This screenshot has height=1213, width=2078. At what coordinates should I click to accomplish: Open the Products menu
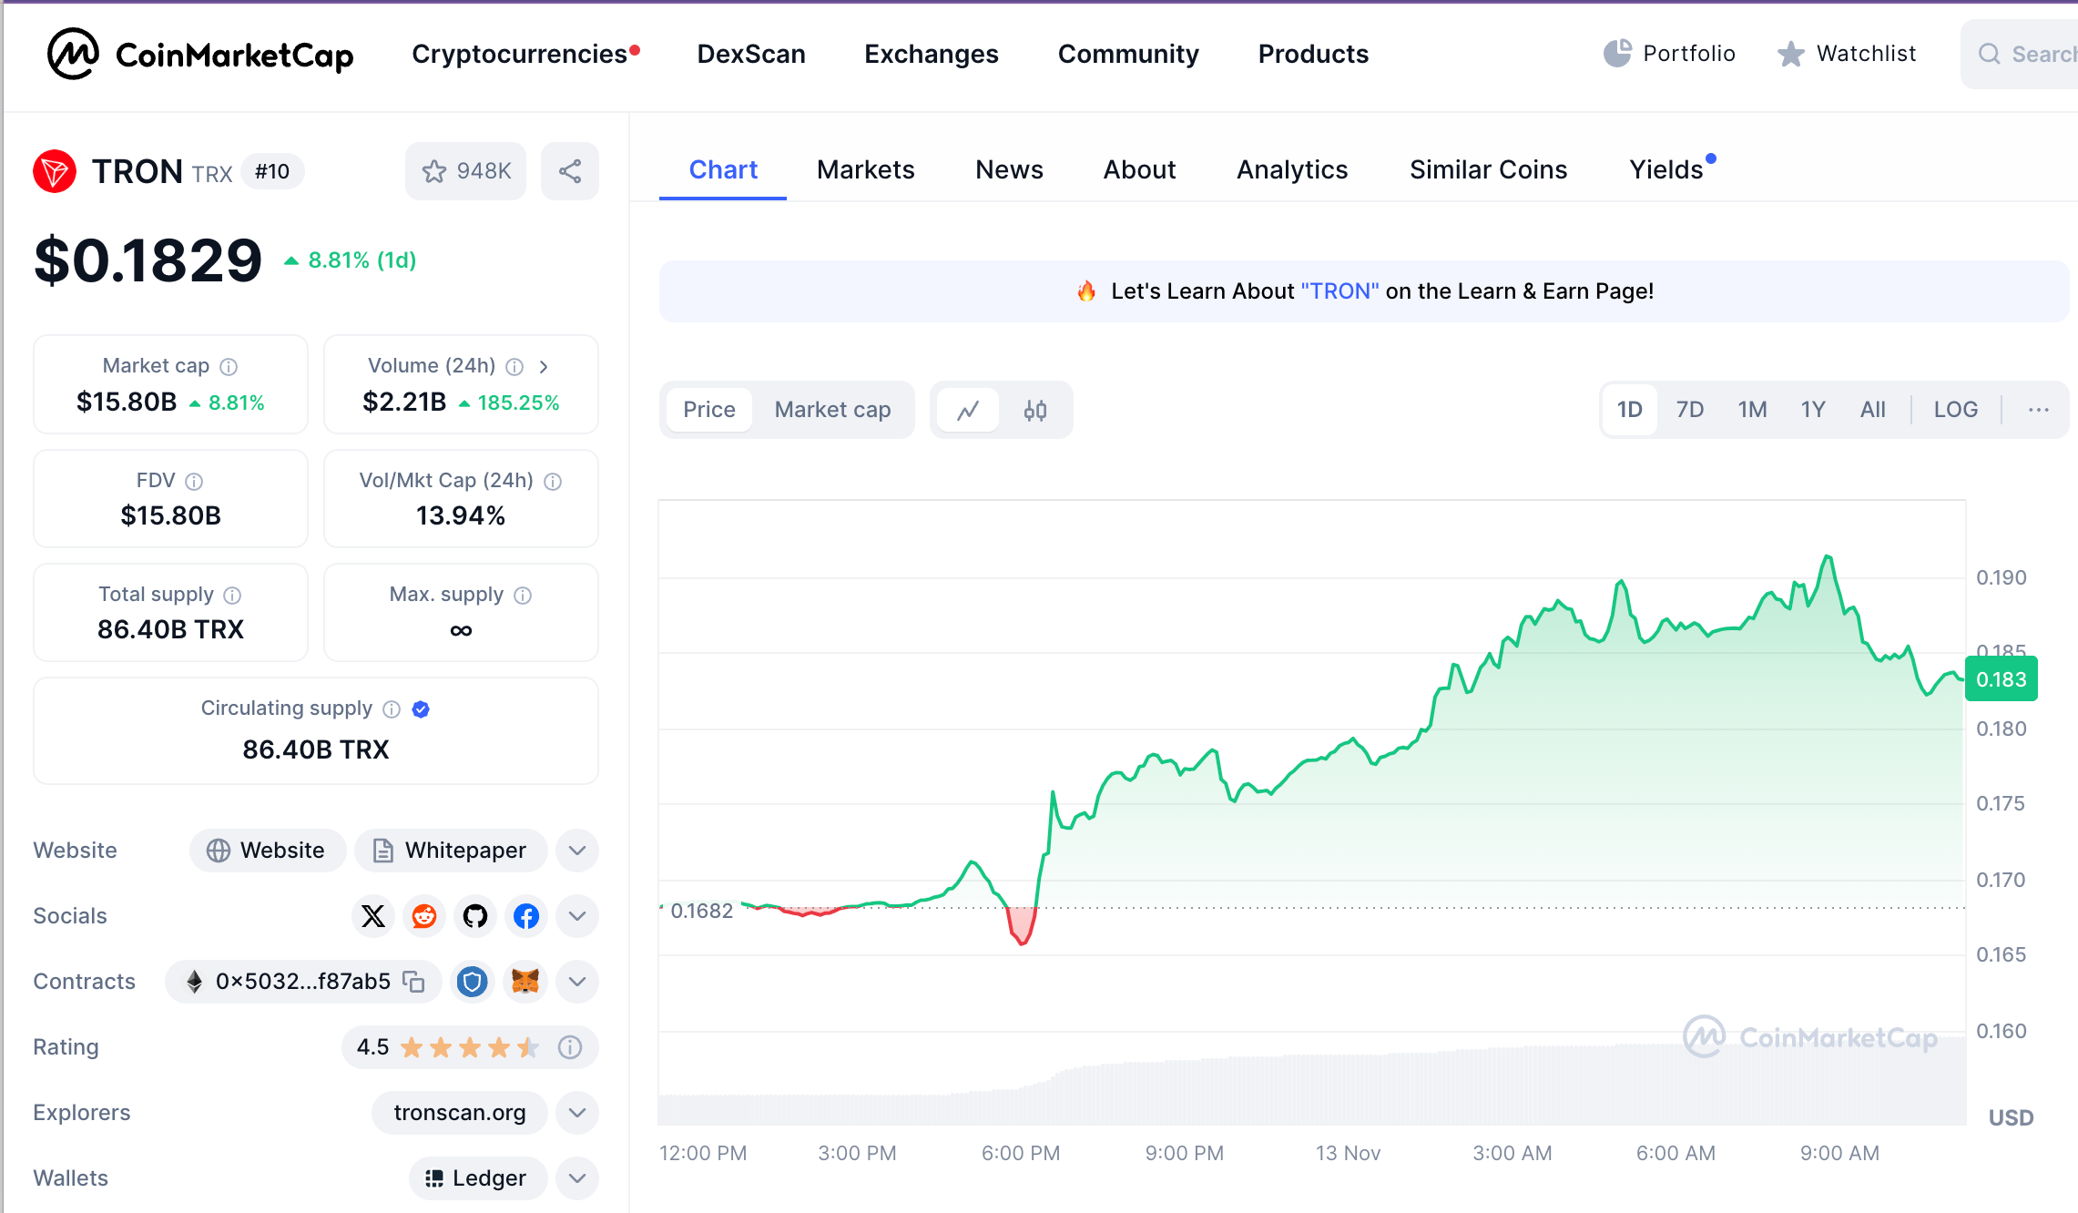(x=1313, y=54)
